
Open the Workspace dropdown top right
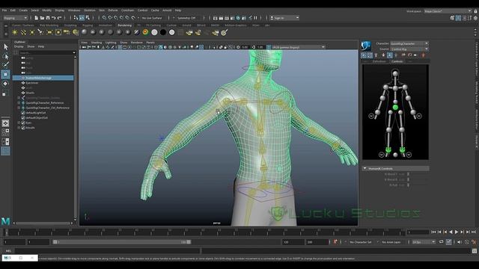pyautogui.click(x=448, y=11)
